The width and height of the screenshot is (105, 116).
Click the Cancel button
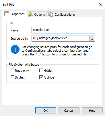[69, 111]
